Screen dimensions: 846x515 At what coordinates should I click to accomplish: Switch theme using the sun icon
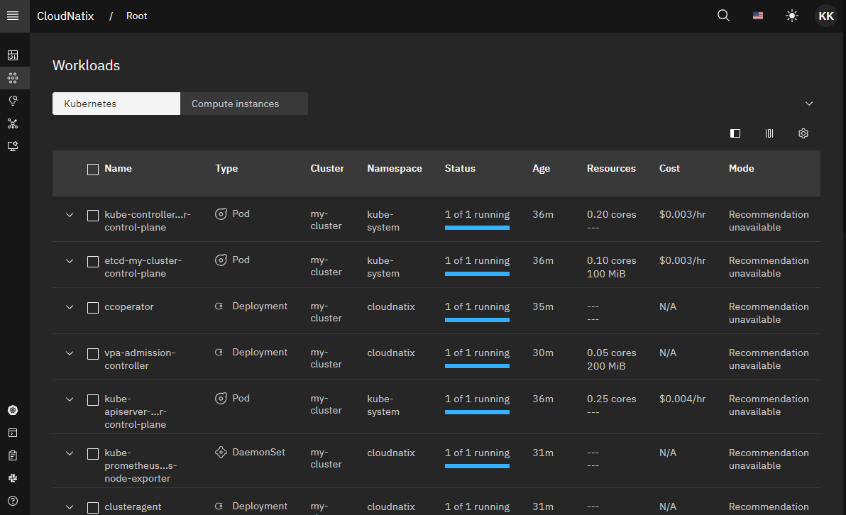[x=792, y=16]
